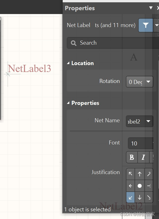Close the Properties panel
Viewport: 159px width, 219px height.
pos(158,8)
